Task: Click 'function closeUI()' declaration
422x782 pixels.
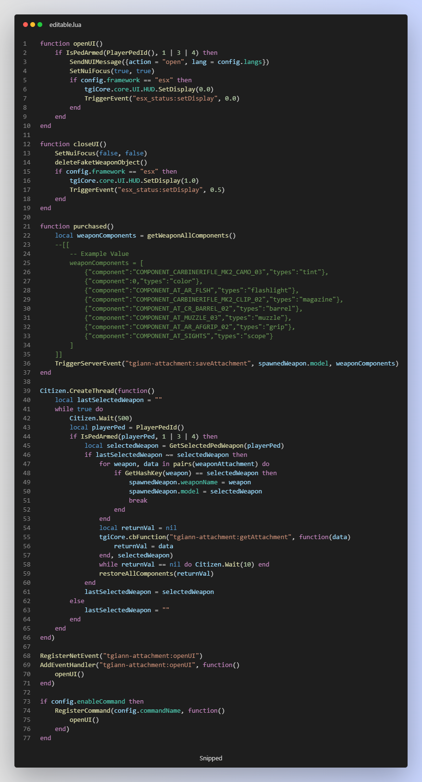Action: pyautogui.click(x=74, y=144)
